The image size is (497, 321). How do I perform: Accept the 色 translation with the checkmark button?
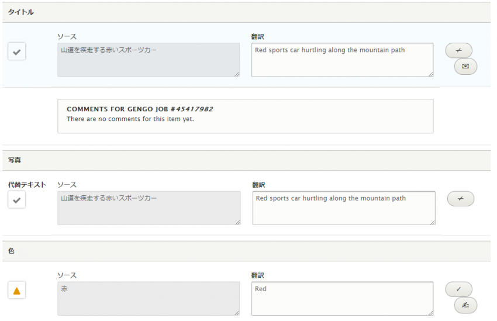click(458, 289)
